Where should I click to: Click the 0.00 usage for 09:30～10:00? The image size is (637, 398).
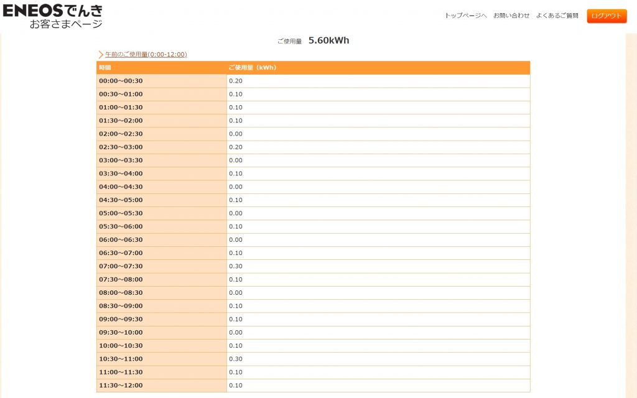[236, 332]
